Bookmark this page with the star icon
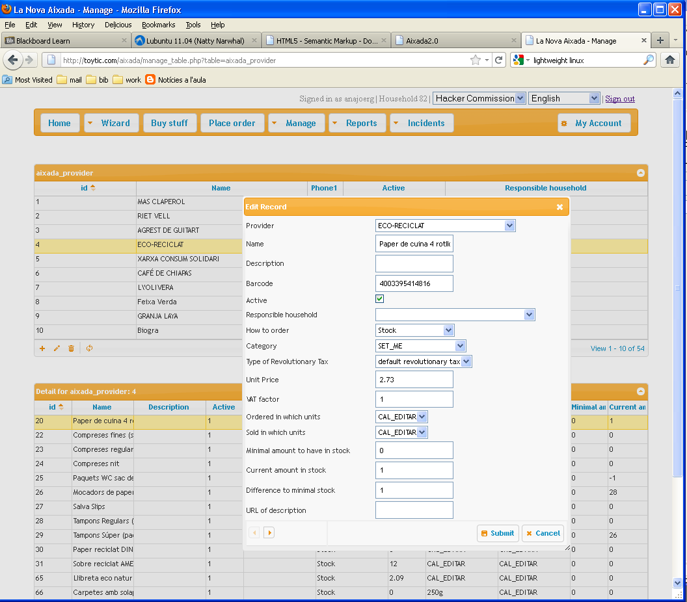Screen dimensions: 687x602 coord(476,60)
